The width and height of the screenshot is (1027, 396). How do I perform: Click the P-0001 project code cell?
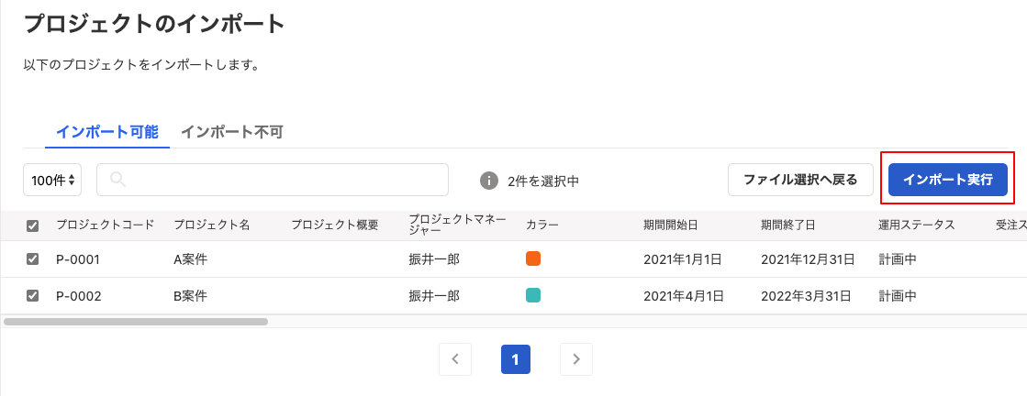pyautogui.click(x=78, y=259)
